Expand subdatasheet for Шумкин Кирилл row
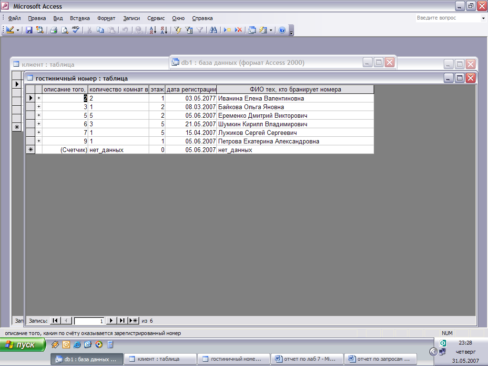 pyautogui.click(x=39, y=124)
